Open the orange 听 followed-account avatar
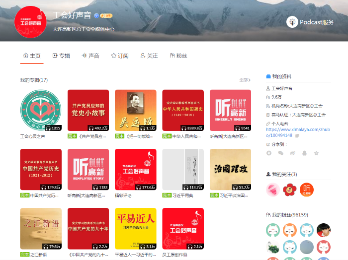The height and width of the screenshot is (260, 348). coord(307,189)
